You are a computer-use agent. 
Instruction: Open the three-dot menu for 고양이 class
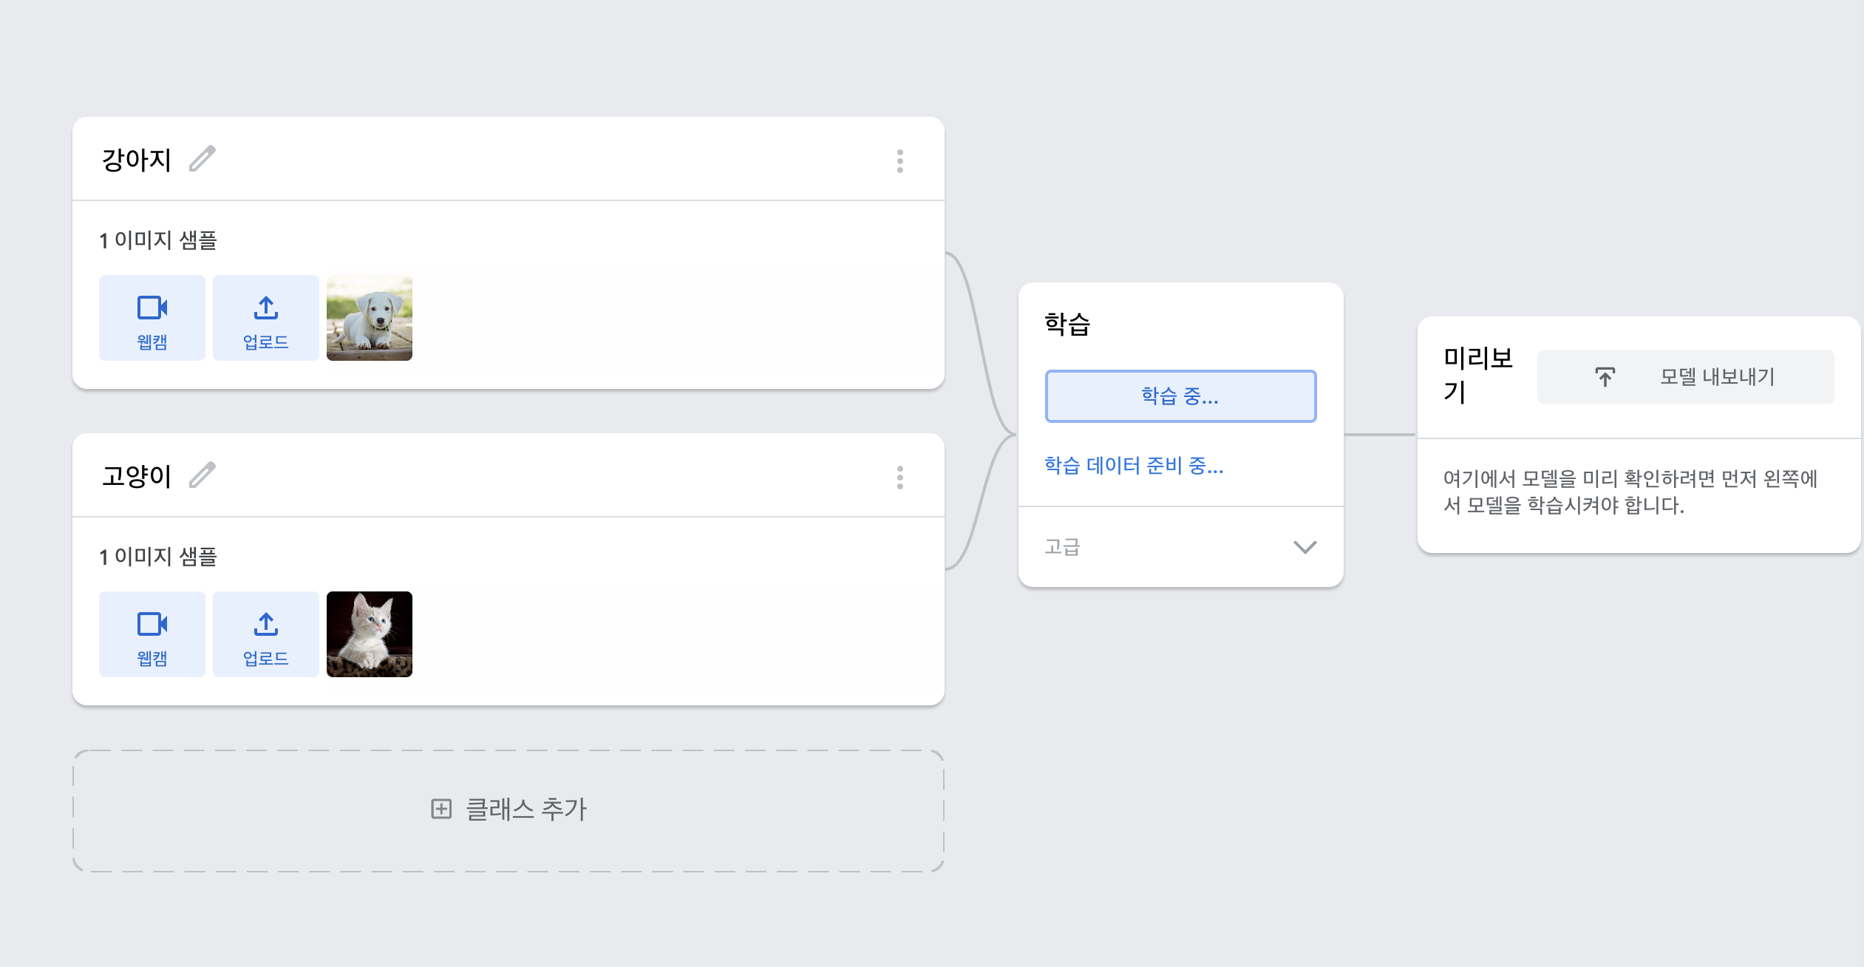(x=899, y=477)
